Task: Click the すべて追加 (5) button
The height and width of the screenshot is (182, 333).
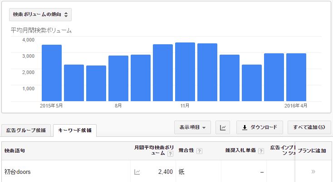Action: [309, 127]
